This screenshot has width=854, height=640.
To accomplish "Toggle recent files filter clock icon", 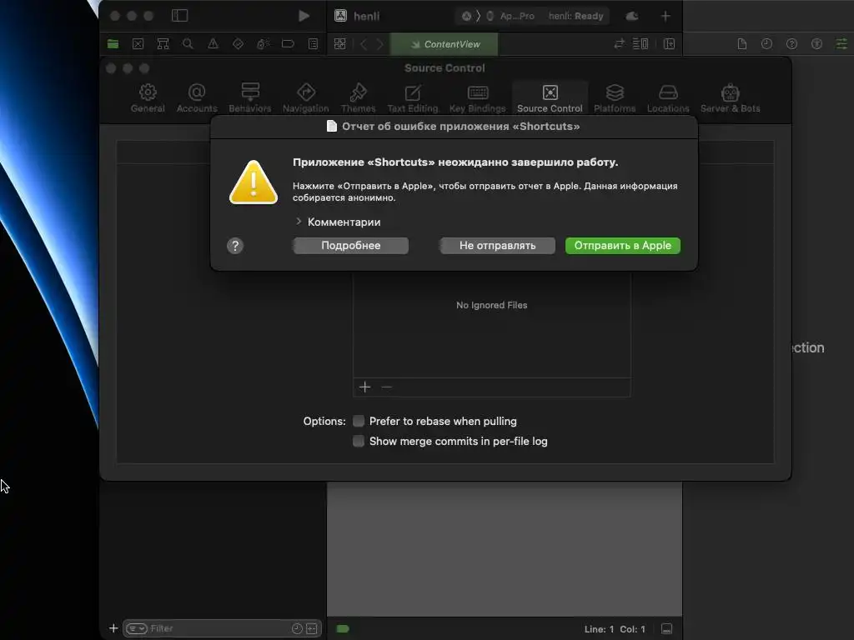I will (297, 628).
